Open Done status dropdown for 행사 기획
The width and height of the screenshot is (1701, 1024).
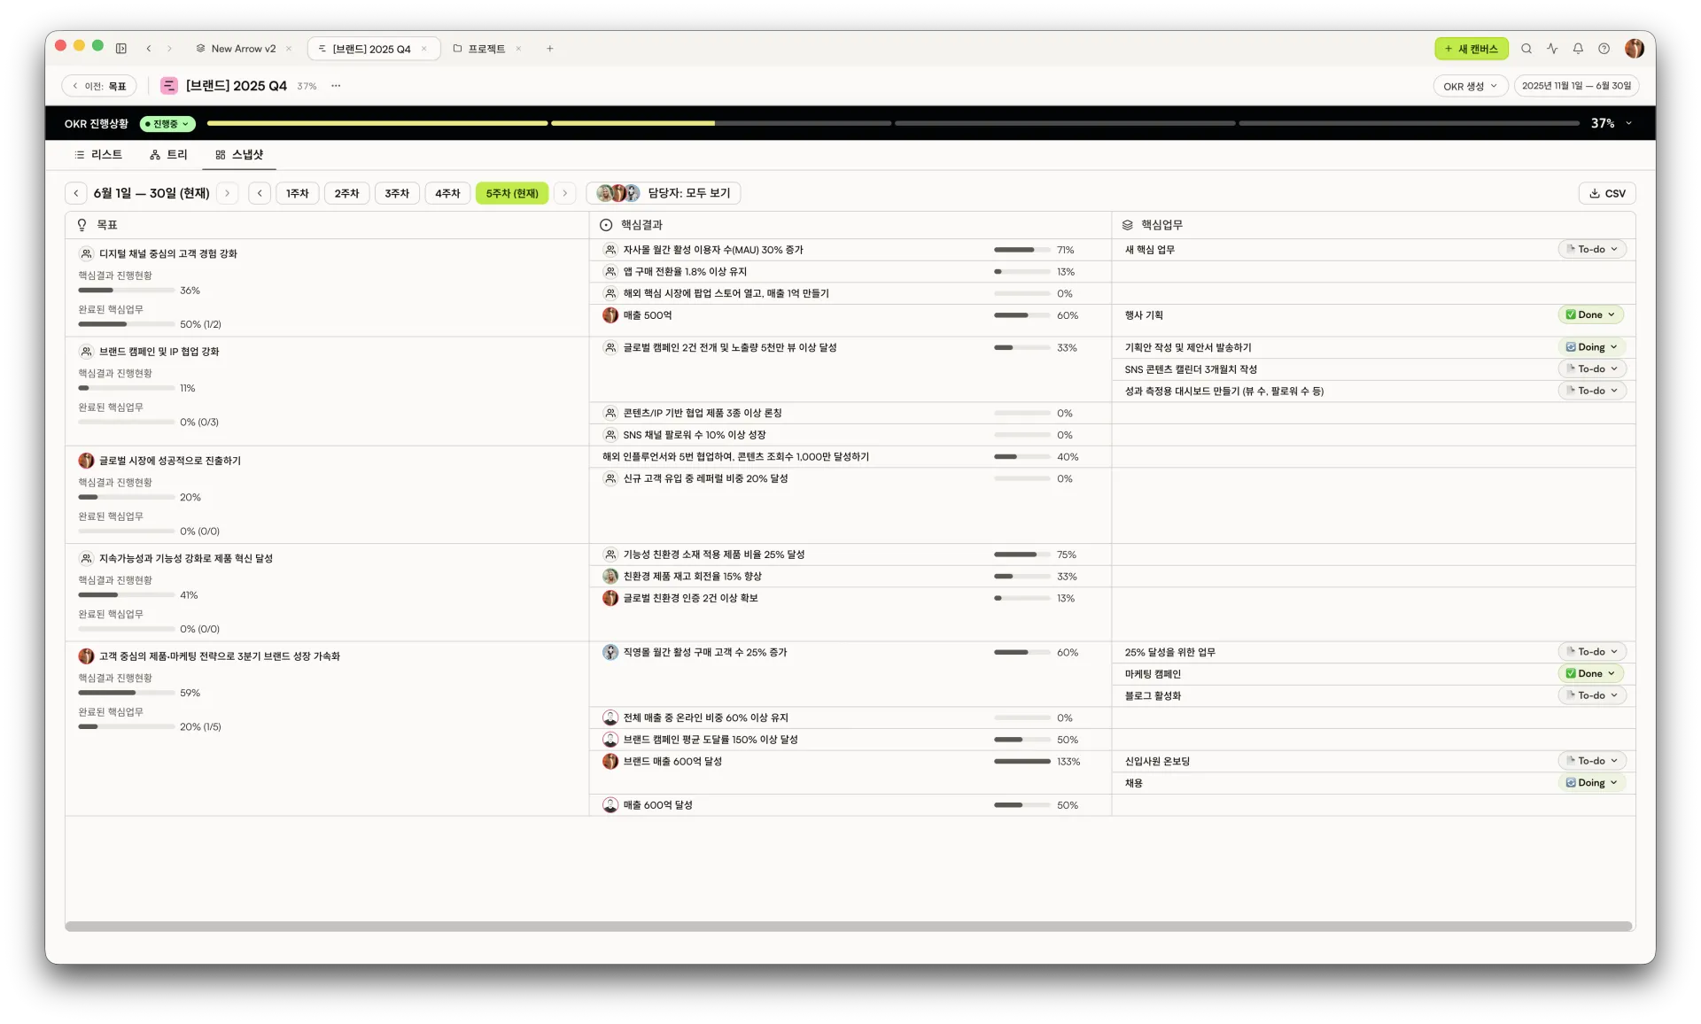[1591, 315]
